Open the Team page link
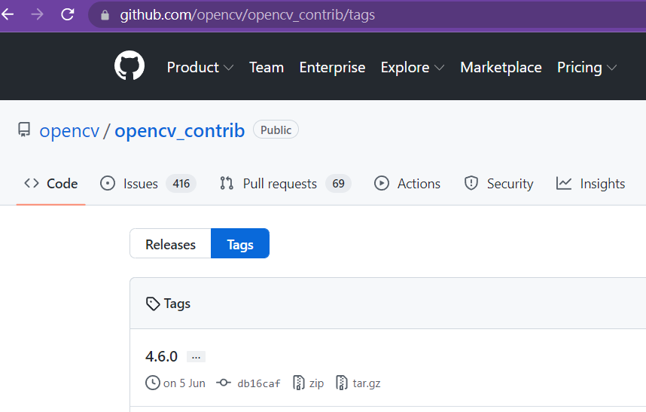This screenshot has height=412, width=646. [x=267, y=67]
